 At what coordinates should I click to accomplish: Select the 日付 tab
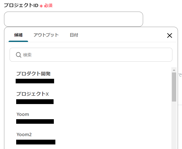[x=74, y=35]
